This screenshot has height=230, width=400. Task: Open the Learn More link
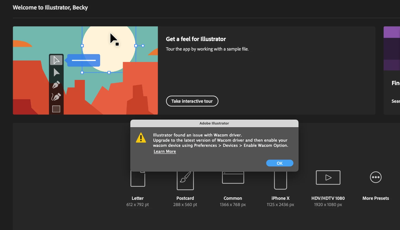pyautogui.click(x=165, y=151)
